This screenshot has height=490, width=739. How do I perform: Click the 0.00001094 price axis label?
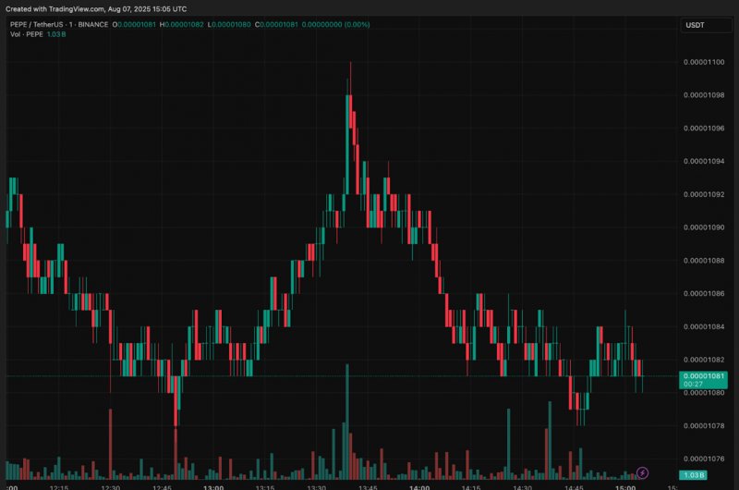[704, 161]
